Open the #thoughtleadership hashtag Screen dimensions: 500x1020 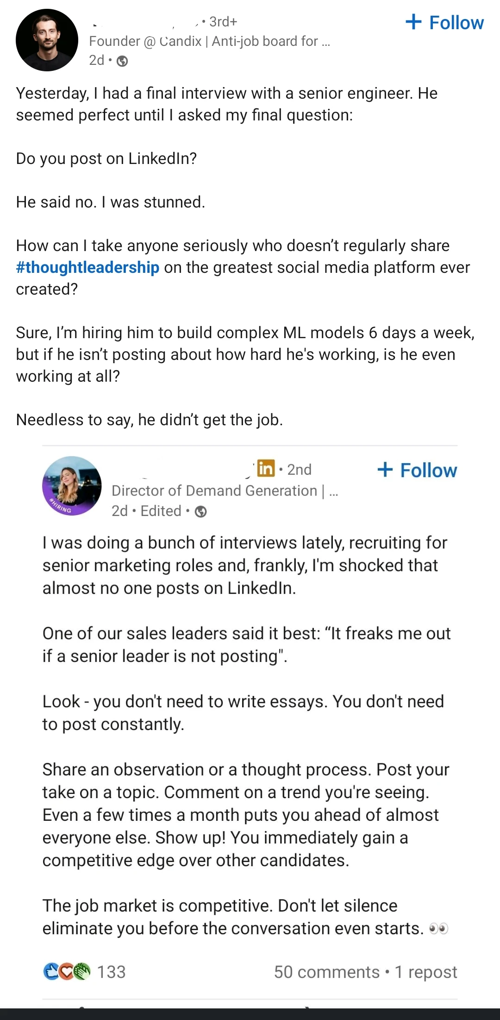87,267
